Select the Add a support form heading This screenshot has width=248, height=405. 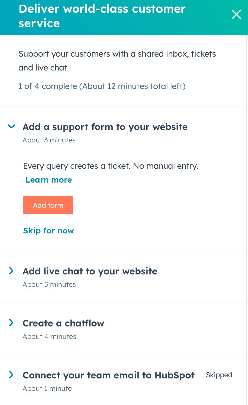tap(105, 127)
